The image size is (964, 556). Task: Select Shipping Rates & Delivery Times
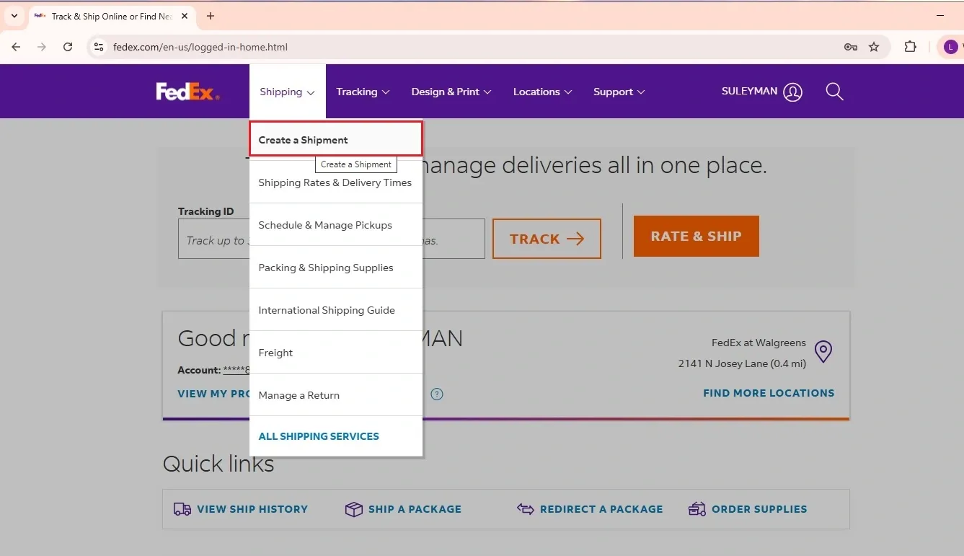point(336,182)
